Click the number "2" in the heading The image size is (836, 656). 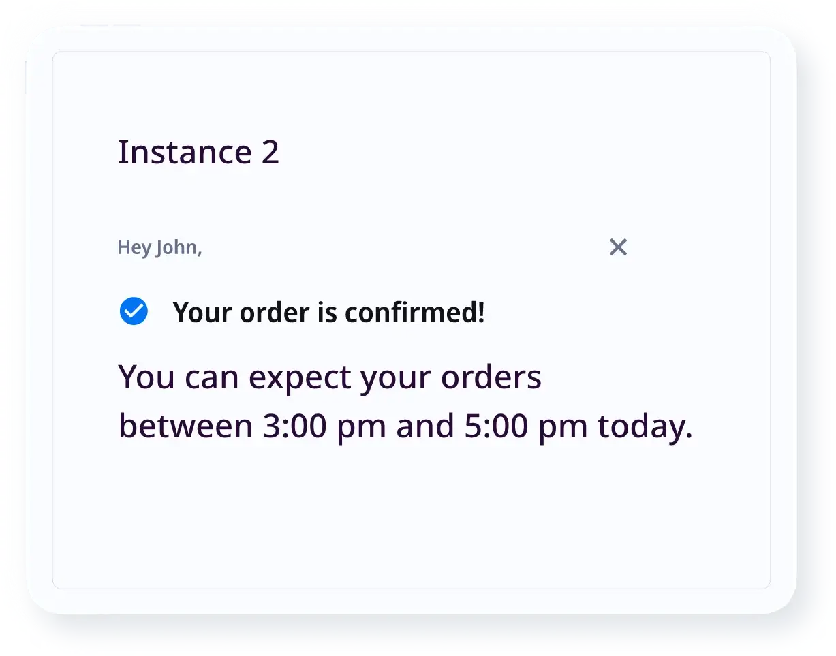coord(270,152)
